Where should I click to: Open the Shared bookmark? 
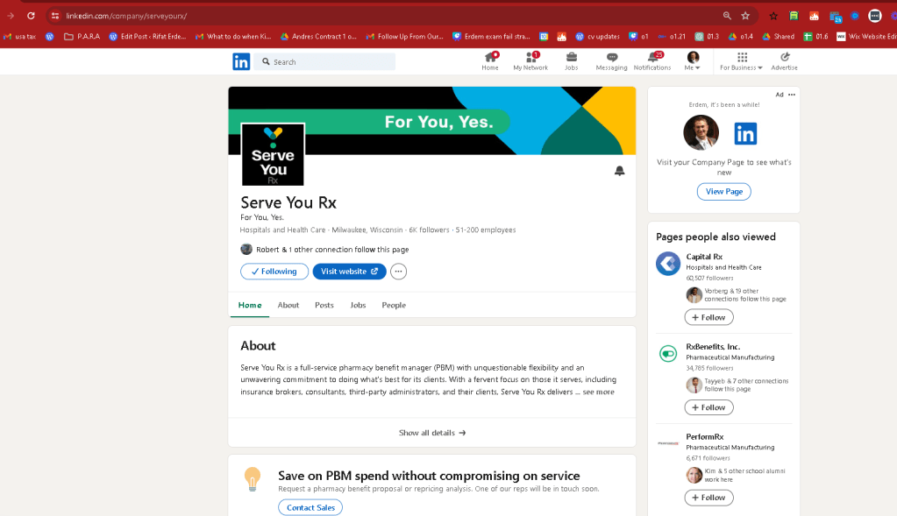(x=778, y=37)
